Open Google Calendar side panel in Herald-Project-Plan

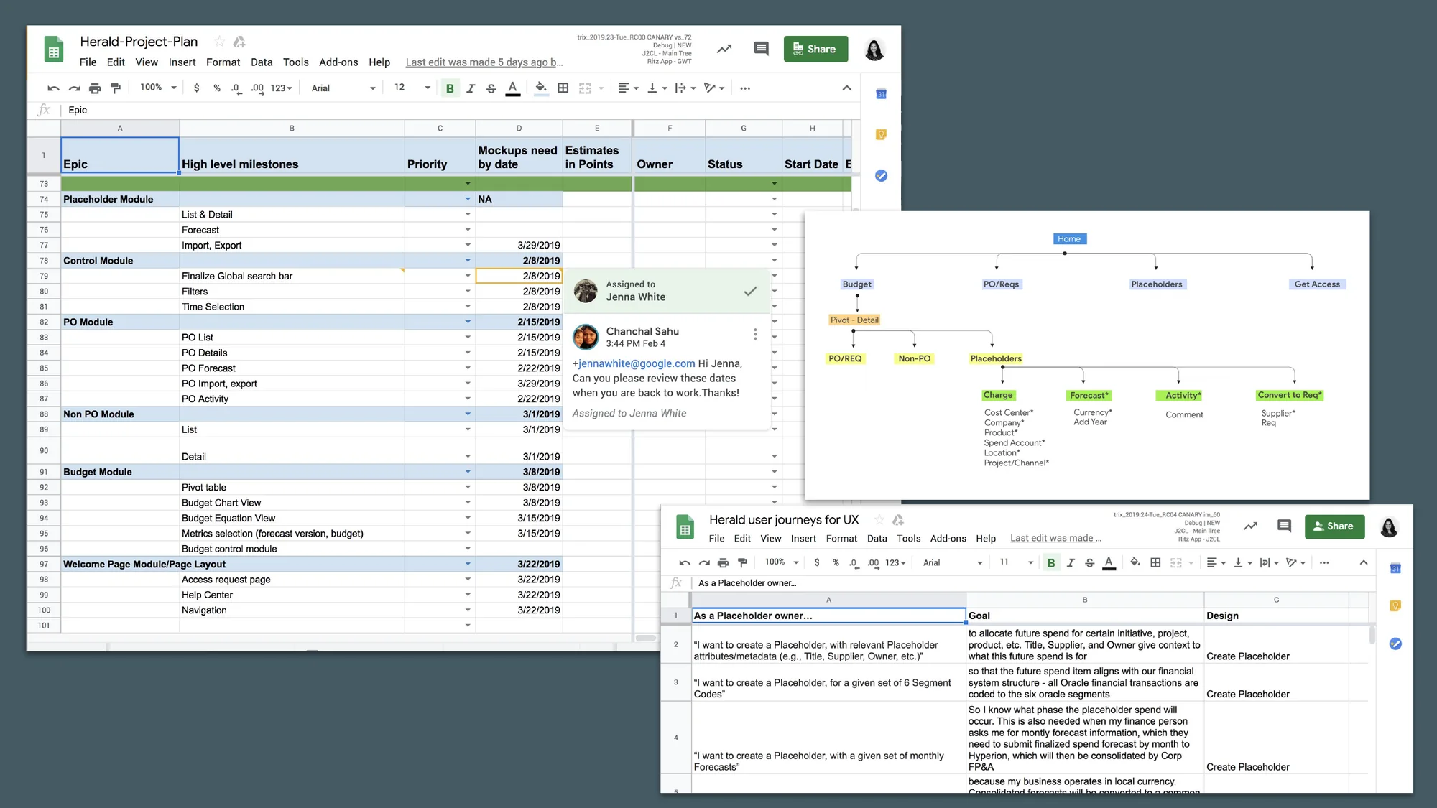(881, 94)
